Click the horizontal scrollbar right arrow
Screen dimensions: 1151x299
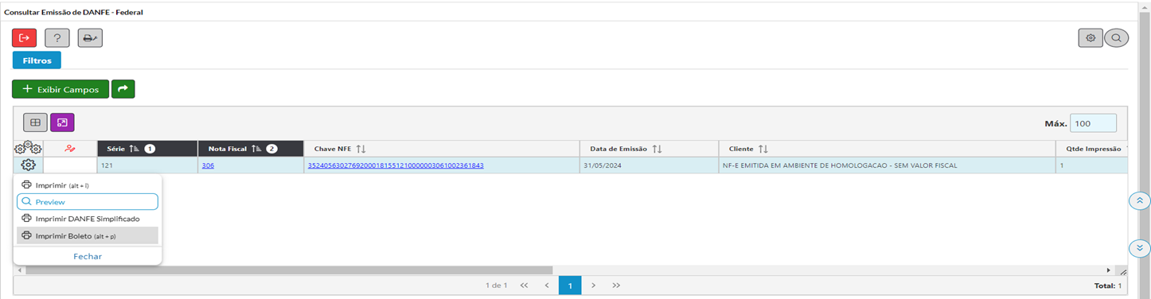[1108, 270]
